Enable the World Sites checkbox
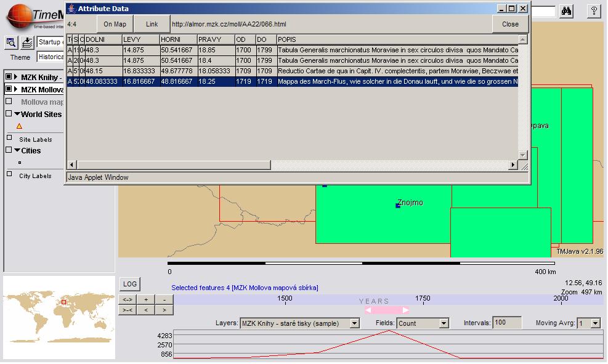 pos(9,113)
